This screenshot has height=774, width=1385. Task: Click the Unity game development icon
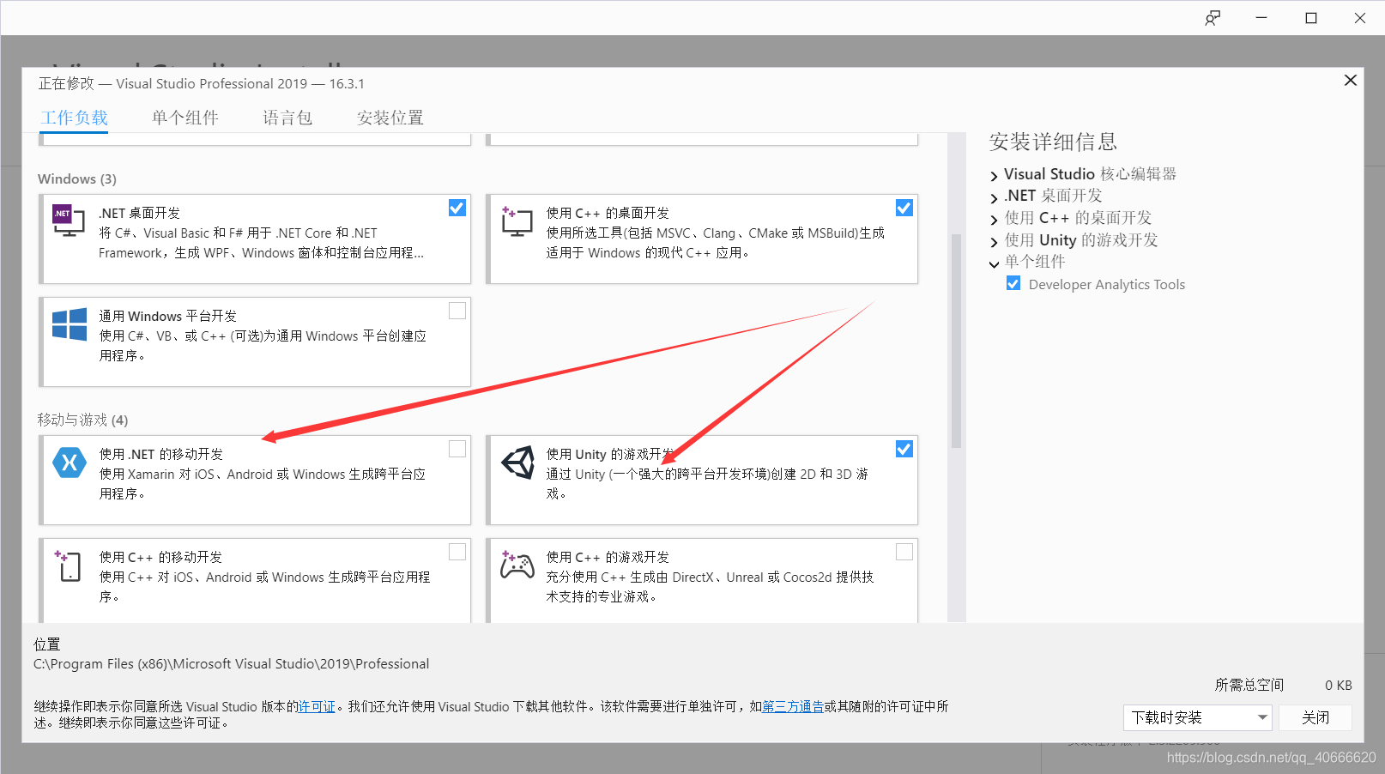(517, 463)
